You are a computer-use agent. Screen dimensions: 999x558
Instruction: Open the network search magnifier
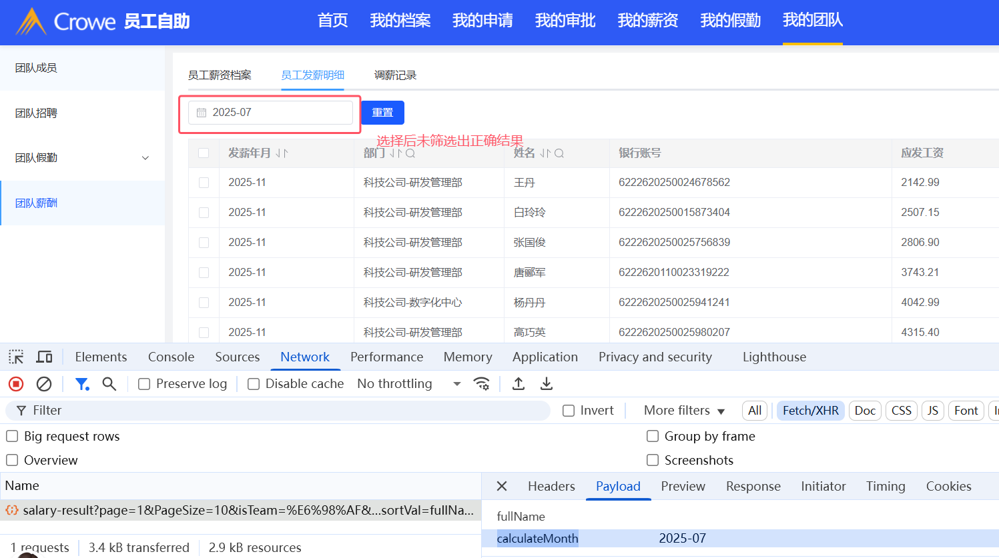click(109, 384)
